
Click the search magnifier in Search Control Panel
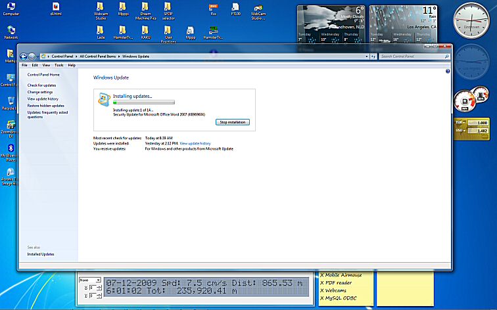pyautogui.click(x=446, y=56)
